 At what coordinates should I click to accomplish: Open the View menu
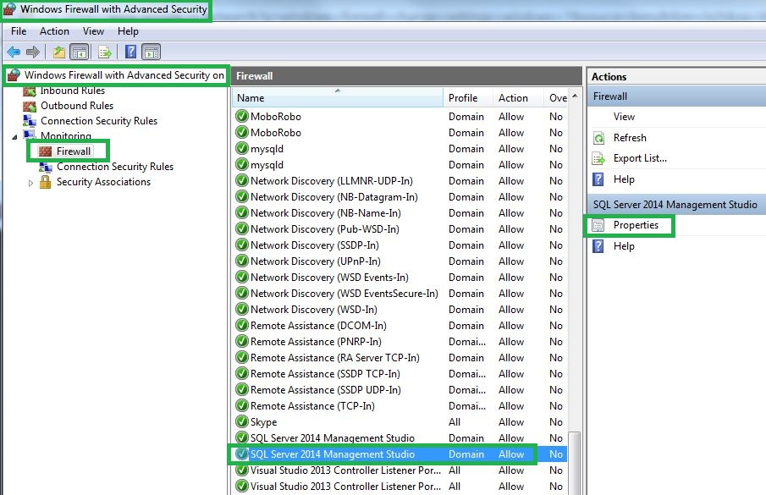[93, 31]
